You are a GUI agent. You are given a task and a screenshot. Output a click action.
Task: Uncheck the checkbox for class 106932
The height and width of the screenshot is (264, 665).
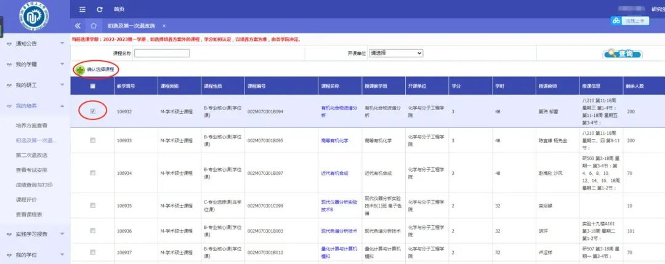coord(92,111)
